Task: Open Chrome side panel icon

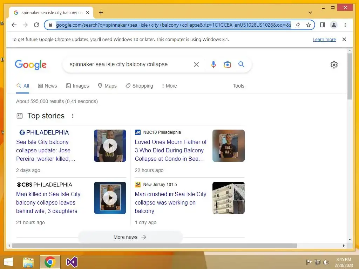Action: pyautogui.click(x=323, y=25)
